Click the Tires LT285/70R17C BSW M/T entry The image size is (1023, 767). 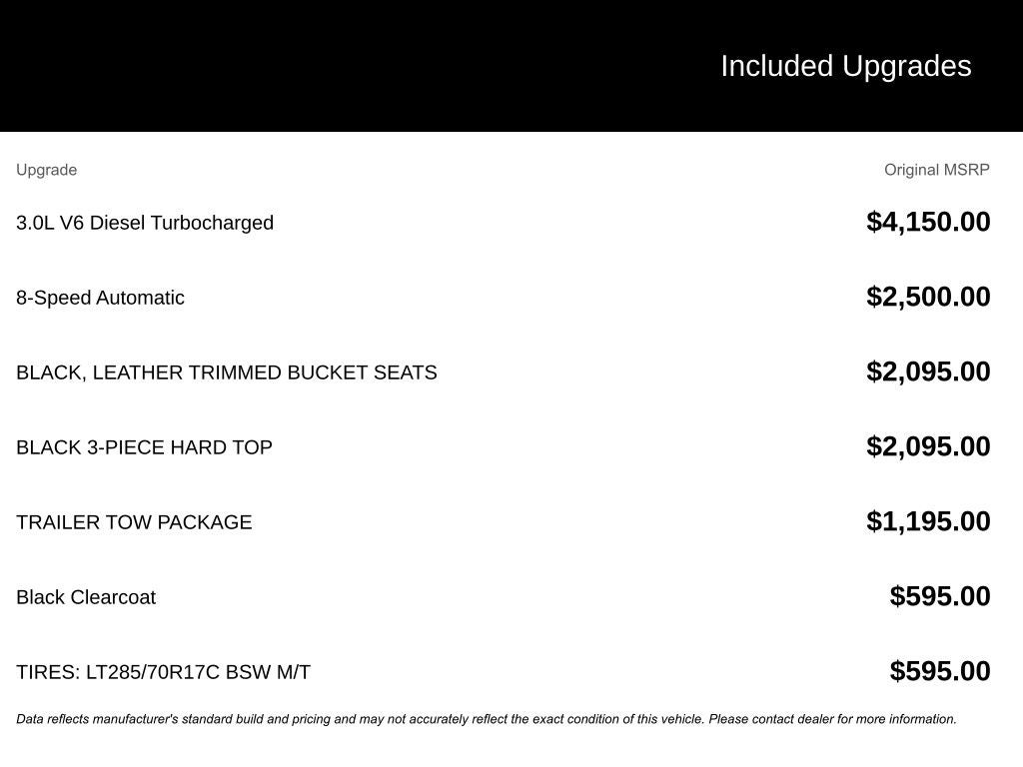pos(163,672)
